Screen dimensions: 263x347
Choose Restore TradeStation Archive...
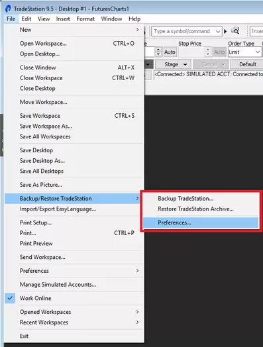(x=201, y=209)
